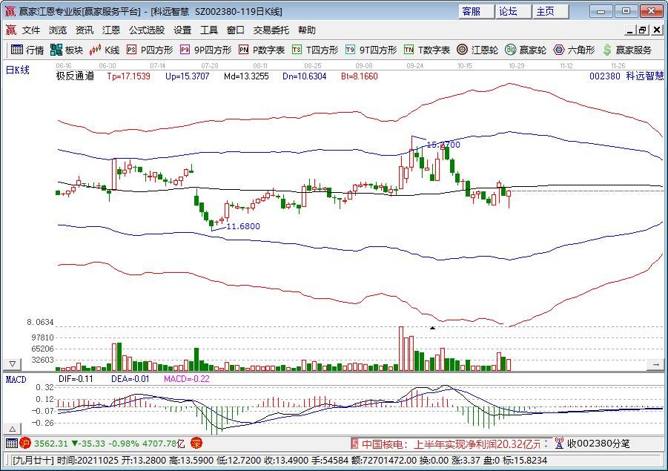This screenshot has height=471, width=668.
Task: Click the right arrow button beside volume chart
Action: pos(655,364)
